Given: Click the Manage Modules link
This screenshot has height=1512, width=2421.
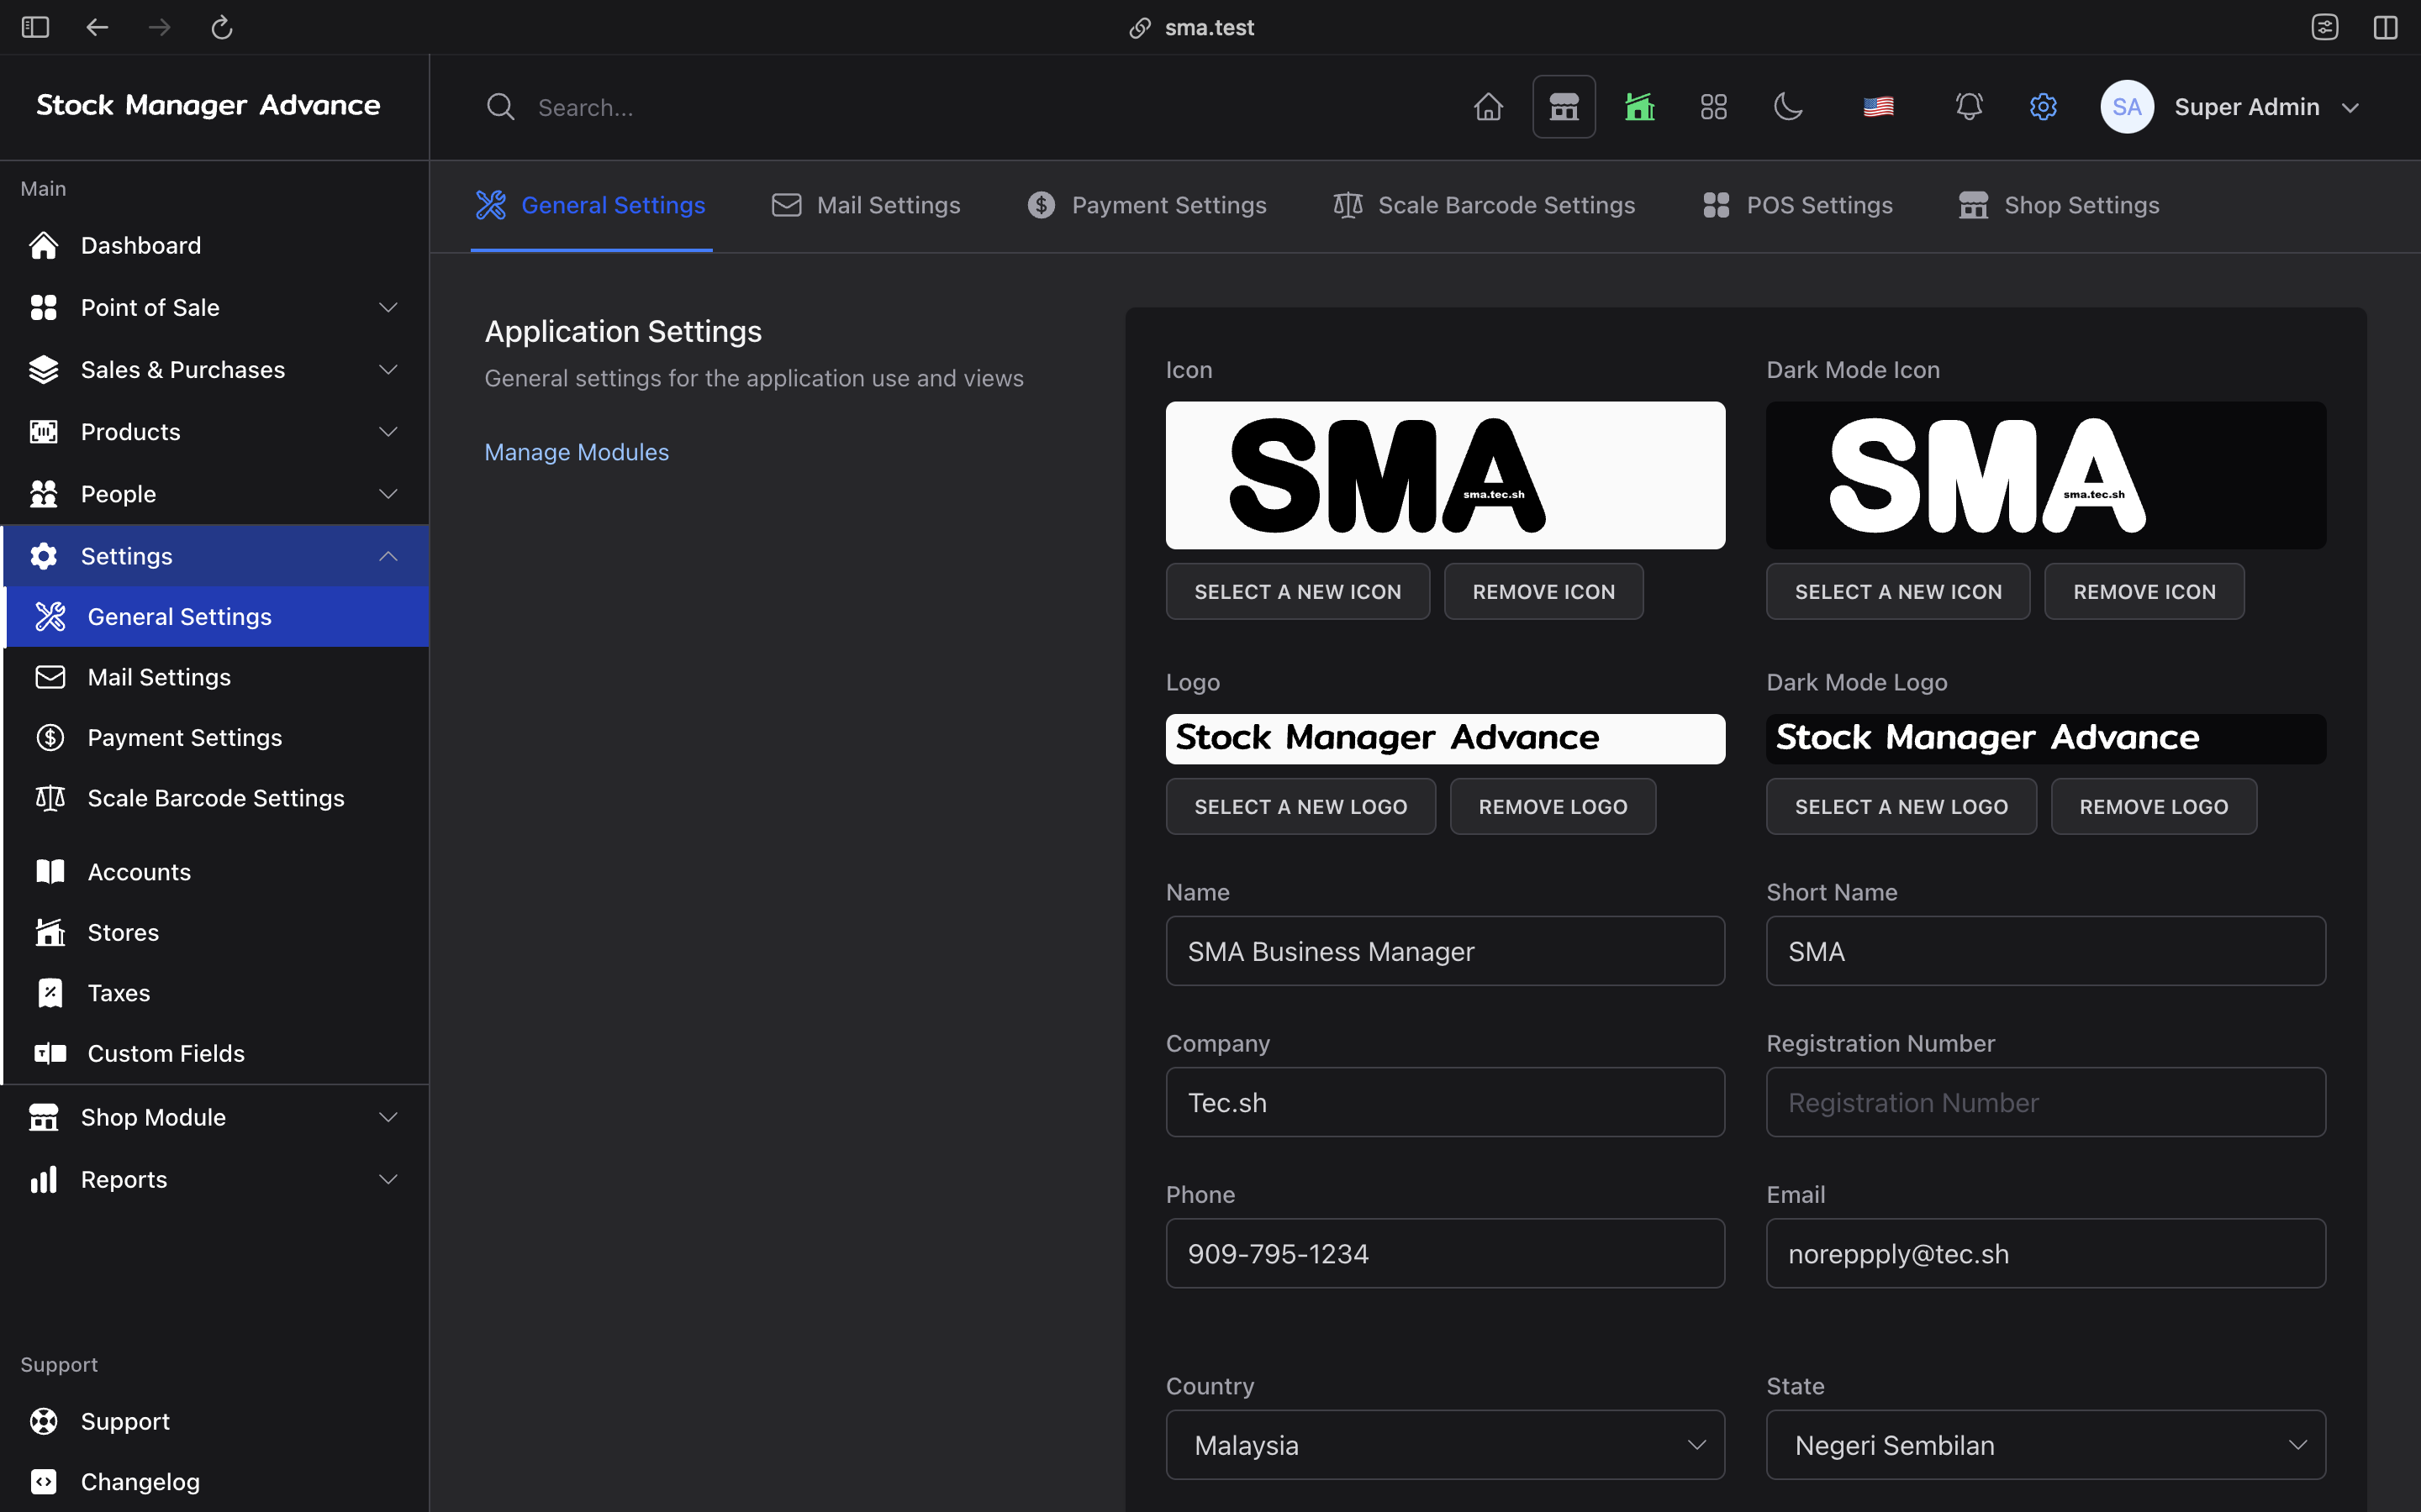Looking at the screenshot, I should coord(576,452).
